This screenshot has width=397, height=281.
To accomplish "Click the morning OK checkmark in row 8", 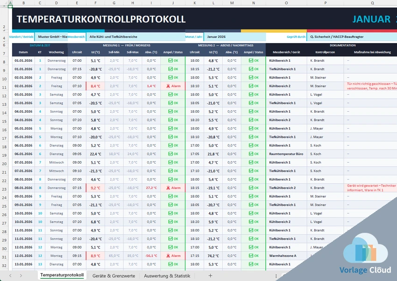I will pyautogui.click(x=170, y=61).
